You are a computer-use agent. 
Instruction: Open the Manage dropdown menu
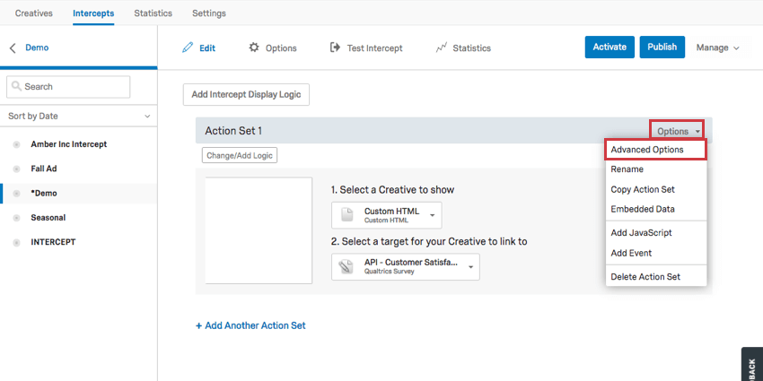click(717, 48)
